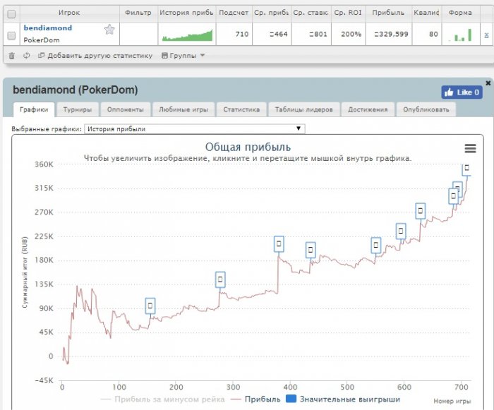Click the profit history sparkline thumbnail
494x410 pixels.
coord(187,35)
